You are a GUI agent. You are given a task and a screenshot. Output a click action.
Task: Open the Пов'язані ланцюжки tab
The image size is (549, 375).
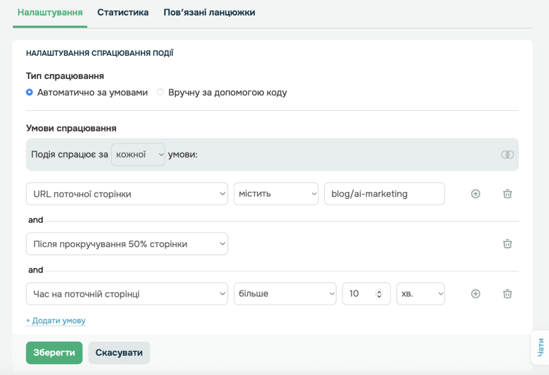209,12
